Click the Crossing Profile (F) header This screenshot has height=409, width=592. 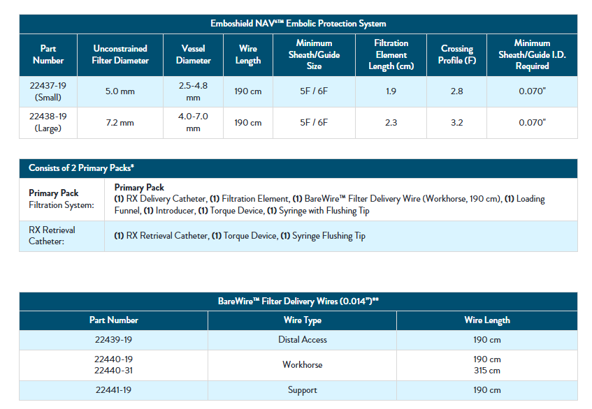[x=456, y=54]
